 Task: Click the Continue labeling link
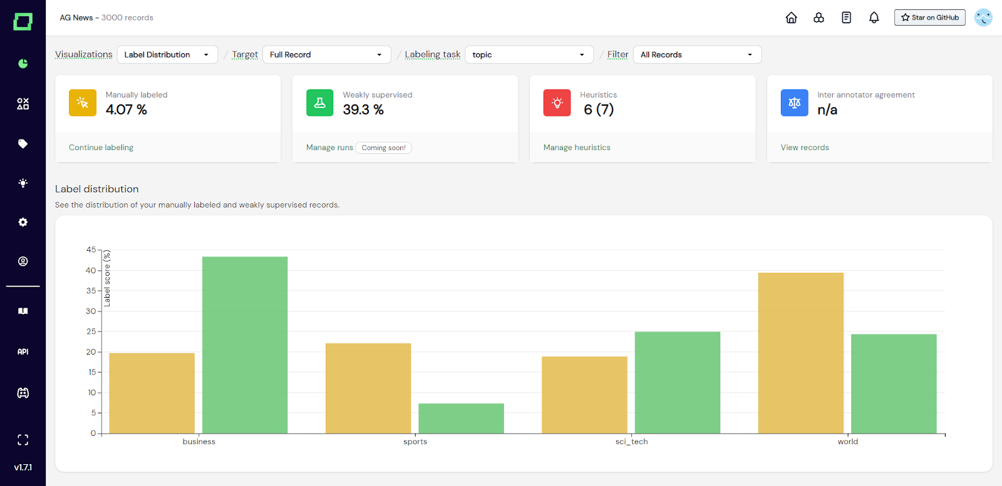click(x=101, y=148)
